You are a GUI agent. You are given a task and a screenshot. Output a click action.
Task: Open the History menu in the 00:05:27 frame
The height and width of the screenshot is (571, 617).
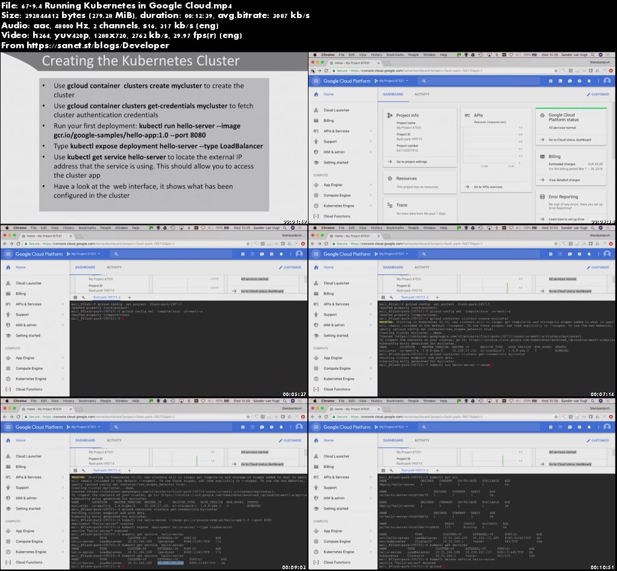(69, 227)
